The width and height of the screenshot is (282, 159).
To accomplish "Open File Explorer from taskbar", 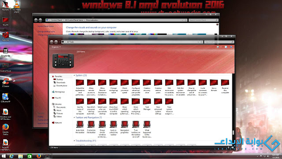I will [21, 156].
